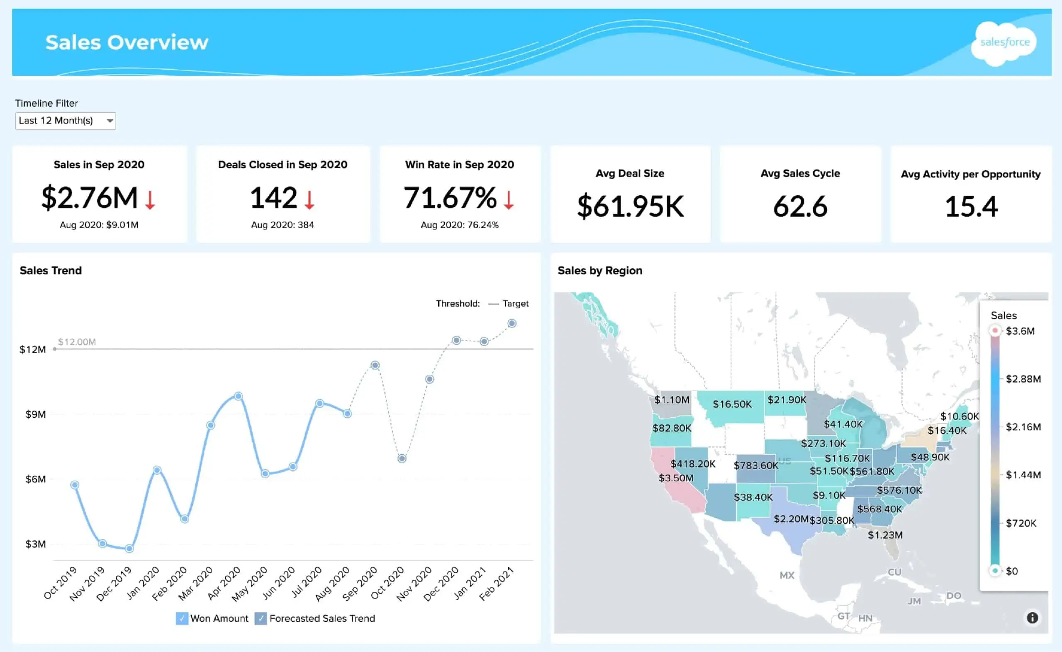Image resolution: width=1062 pixels, height=652 pixels.
Task: Click the Sales Trend chart title
Action: click(x=51, y=270)
